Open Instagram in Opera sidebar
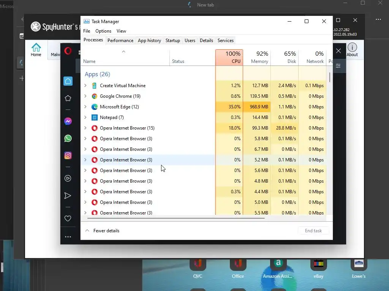Image resolution: width=389 pixels, height=291 pixels. (x=68, y=155)
